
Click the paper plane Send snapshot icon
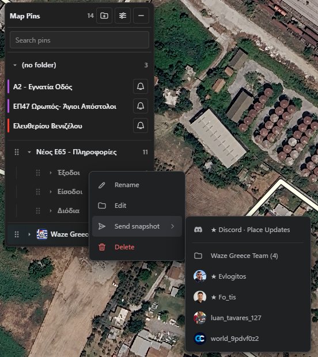click(x=102, y=226)
